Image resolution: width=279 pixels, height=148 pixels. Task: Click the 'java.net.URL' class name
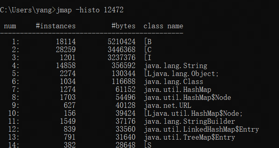pyautogui.click(x=168, y=105)
